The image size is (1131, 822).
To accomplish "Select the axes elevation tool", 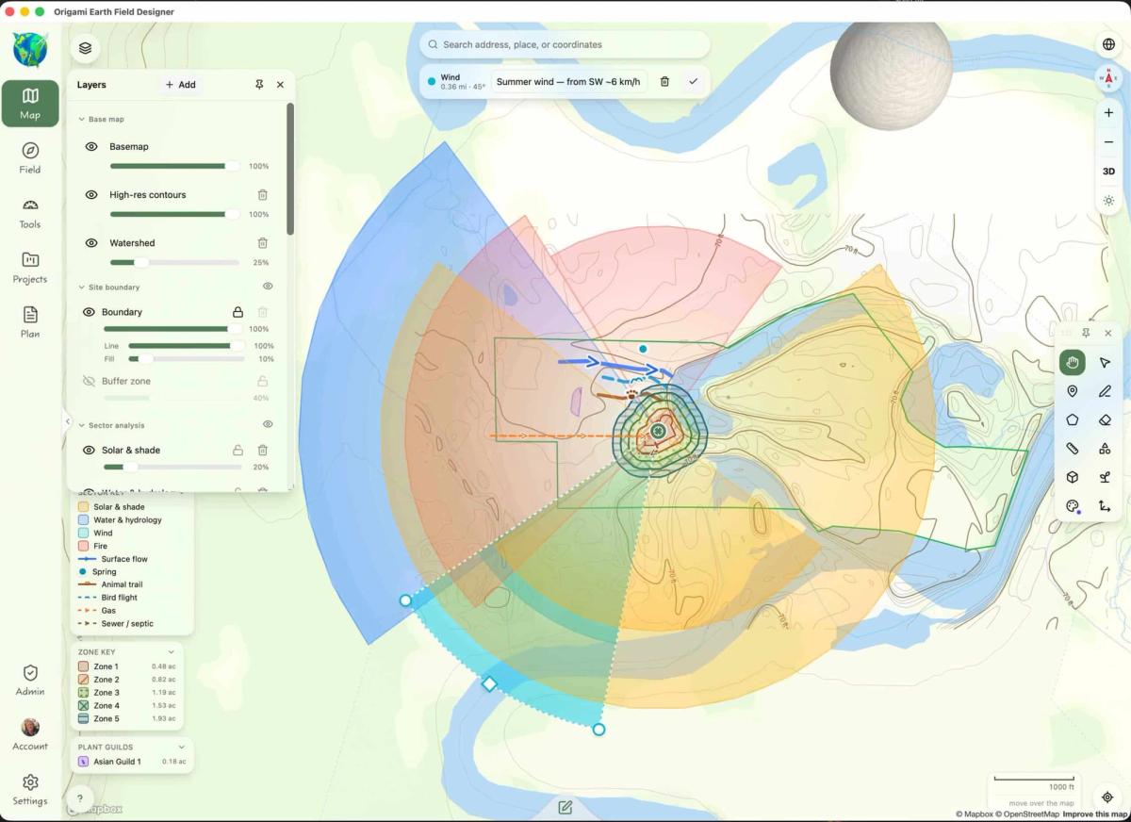I will (1105, 506).
